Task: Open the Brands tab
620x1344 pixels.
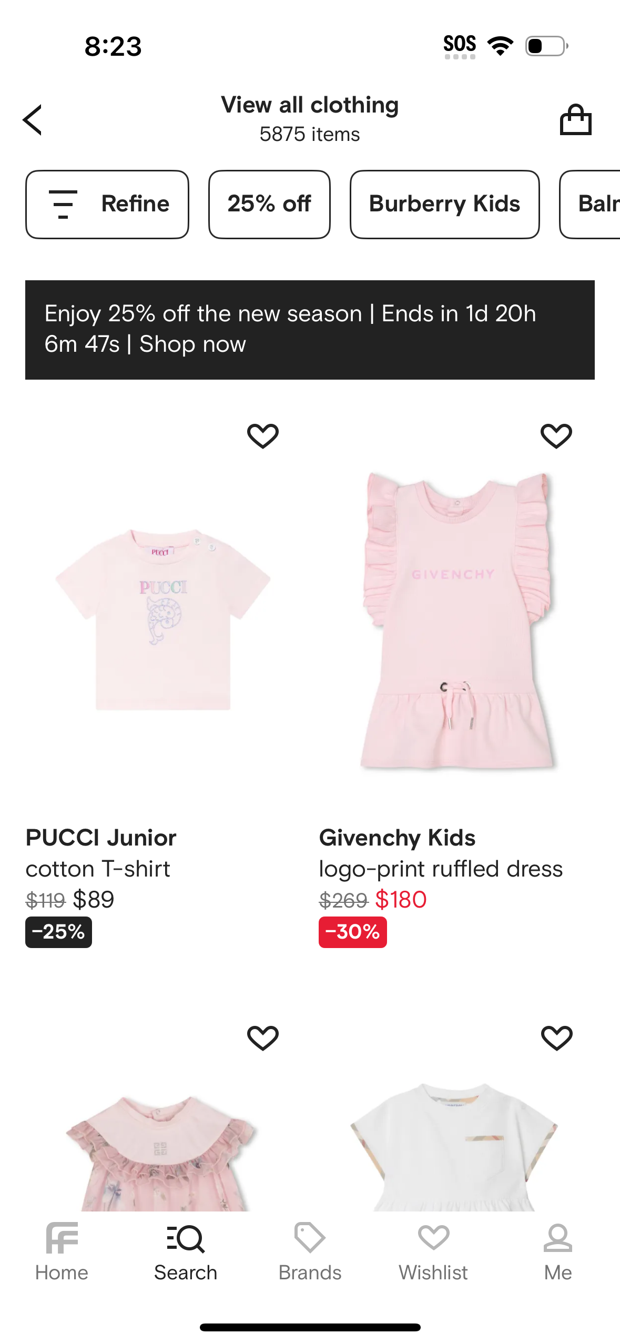Action: click(x=310, y=1251)
